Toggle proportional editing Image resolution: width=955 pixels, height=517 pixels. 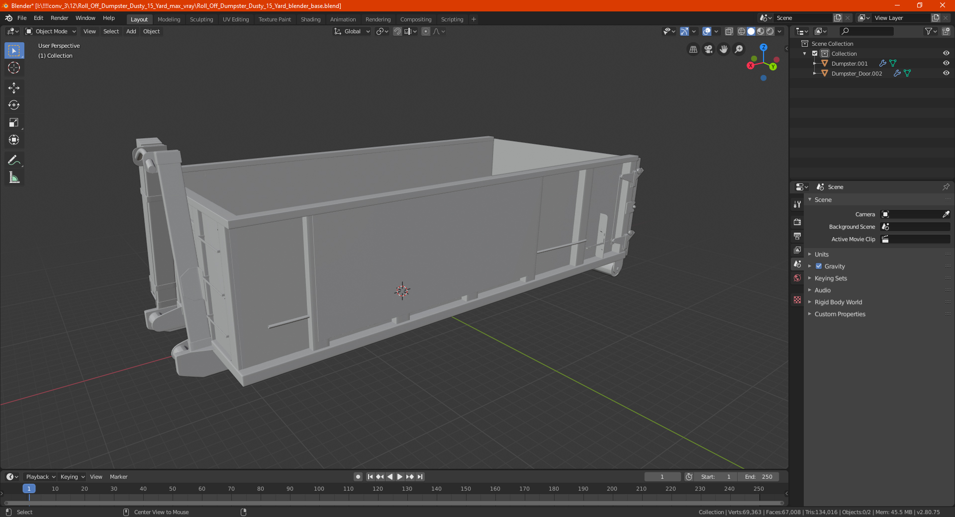[426, 31]
